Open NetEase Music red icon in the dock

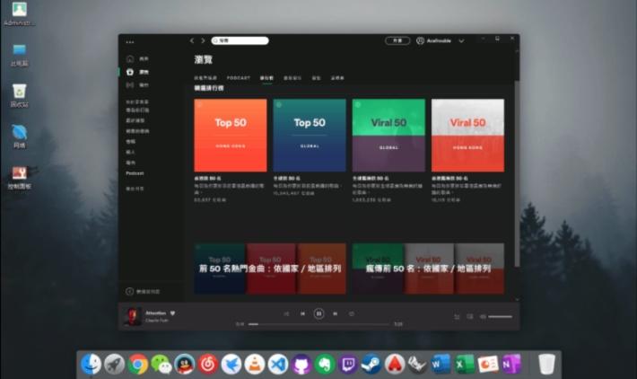click(208, 364)
